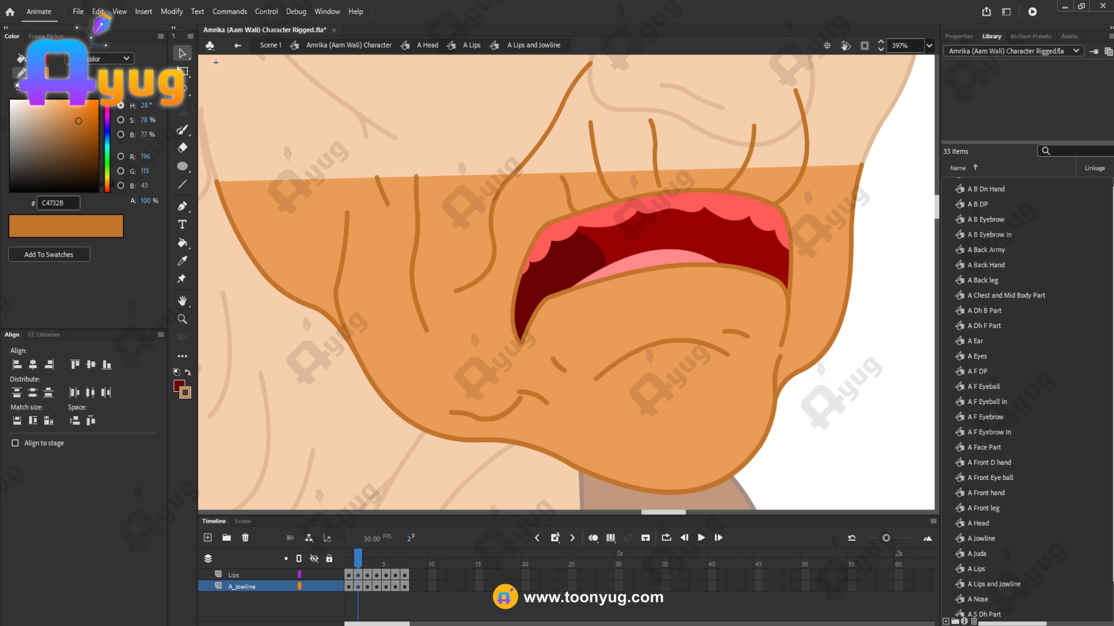Activate the Hand tool
The width and height of the screenshot is (1114, 626).
(182, 300)
